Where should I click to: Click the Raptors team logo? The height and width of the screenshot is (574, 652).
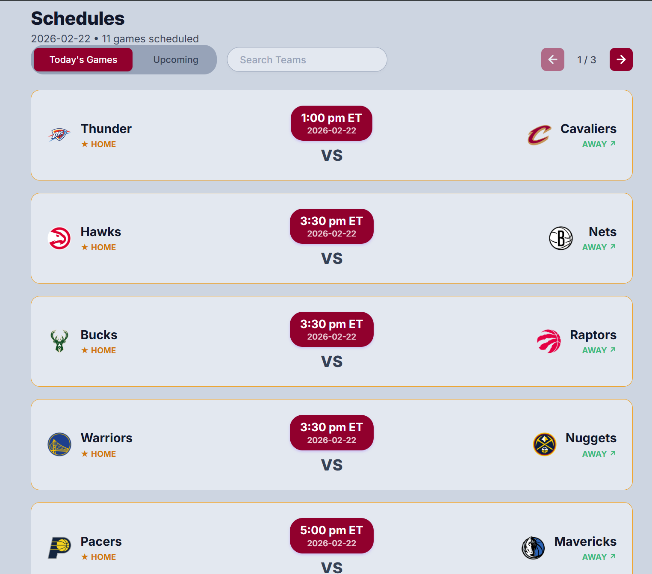(549, 341)
